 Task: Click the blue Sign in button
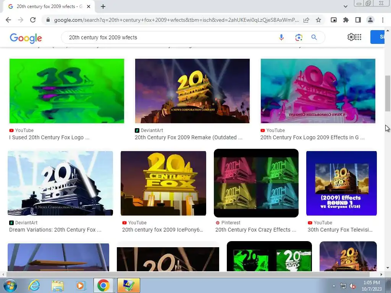pyautogui.click(x=377, y=37)
